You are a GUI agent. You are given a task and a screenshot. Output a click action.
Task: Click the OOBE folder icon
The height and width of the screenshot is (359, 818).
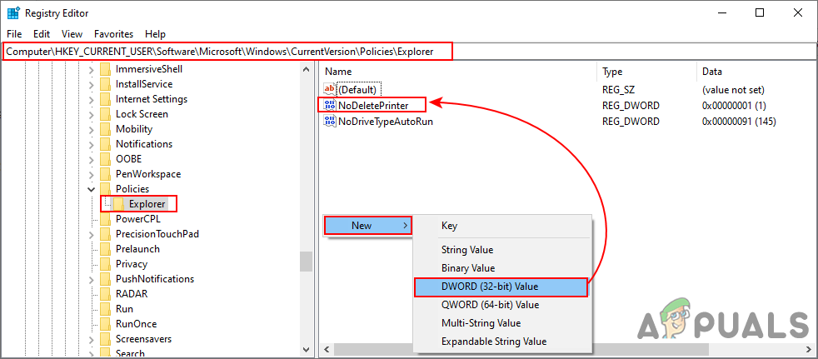(x=106, y=159)
